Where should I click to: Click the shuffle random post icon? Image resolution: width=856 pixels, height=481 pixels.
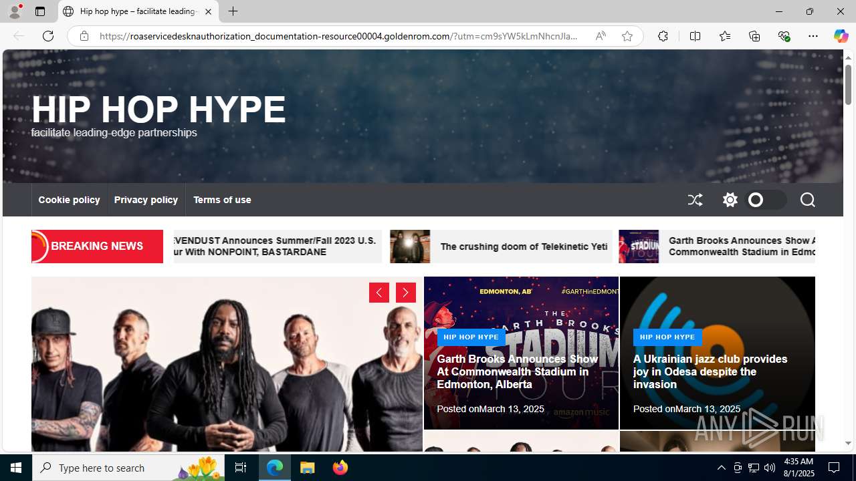pyautogui.click(x=695, y=200)
